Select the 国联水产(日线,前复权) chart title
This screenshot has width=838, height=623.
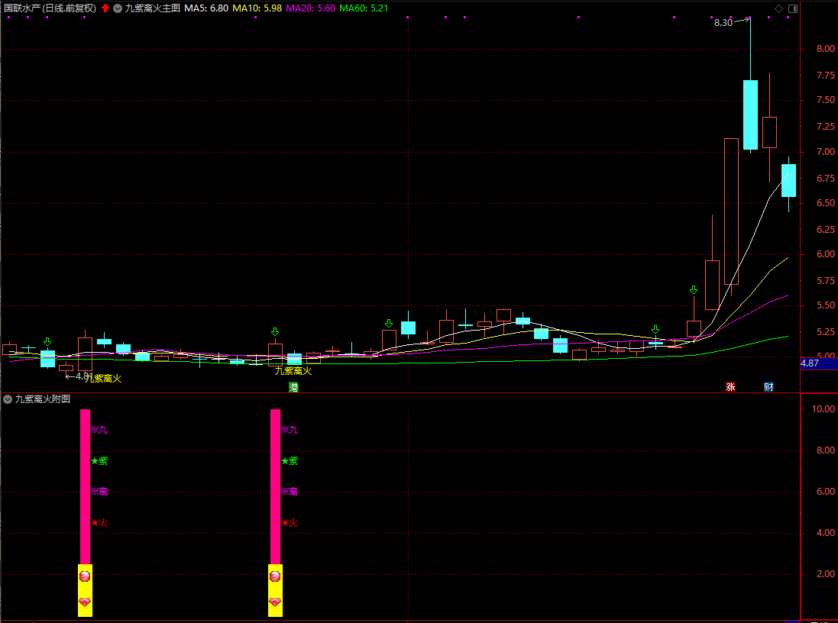pyautogui.click(x=50, y=8)
